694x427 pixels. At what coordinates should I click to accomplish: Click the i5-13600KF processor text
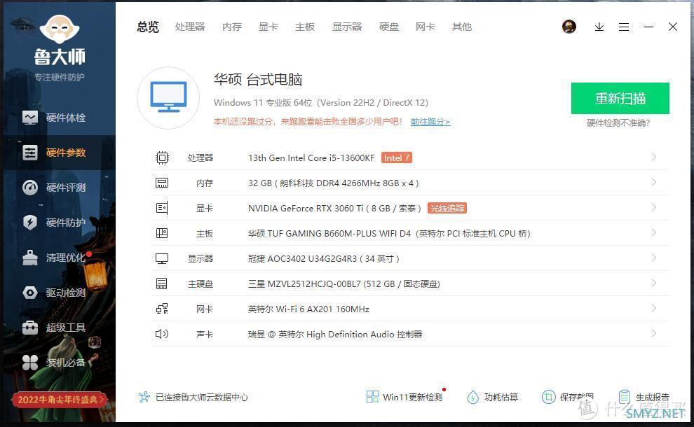pyautogui.click(x=311, y=157)
